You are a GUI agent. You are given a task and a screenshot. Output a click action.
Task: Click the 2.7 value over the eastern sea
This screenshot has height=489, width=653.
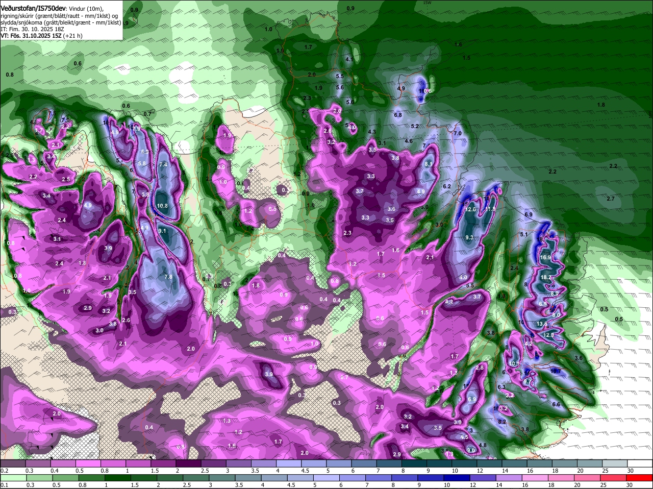pos(611,199)
